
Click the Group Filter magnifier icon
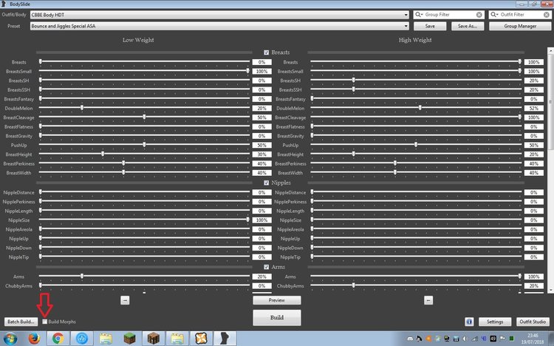[x=419, y=15]
